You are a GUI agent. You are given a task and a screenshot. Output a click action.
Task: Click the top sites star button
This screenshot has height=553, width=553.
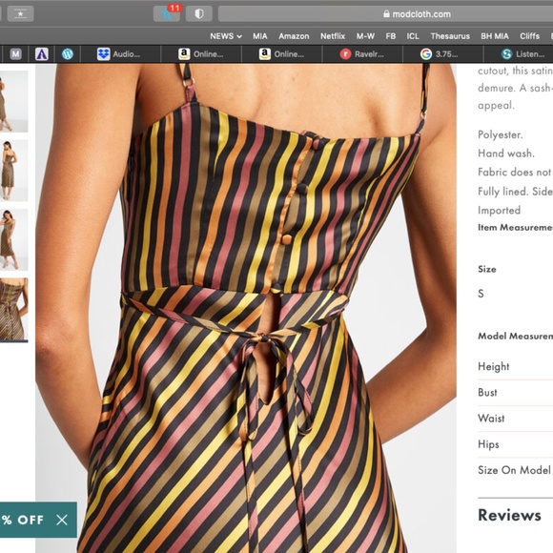(x=20, y=13)
